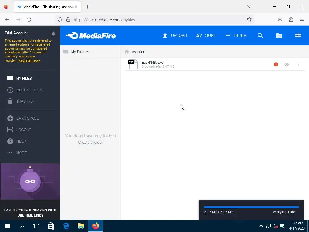Open File Explorer from taskbar
Image resolution: width=309 pixels, height=232 pixels.
(x=81, y=226)
